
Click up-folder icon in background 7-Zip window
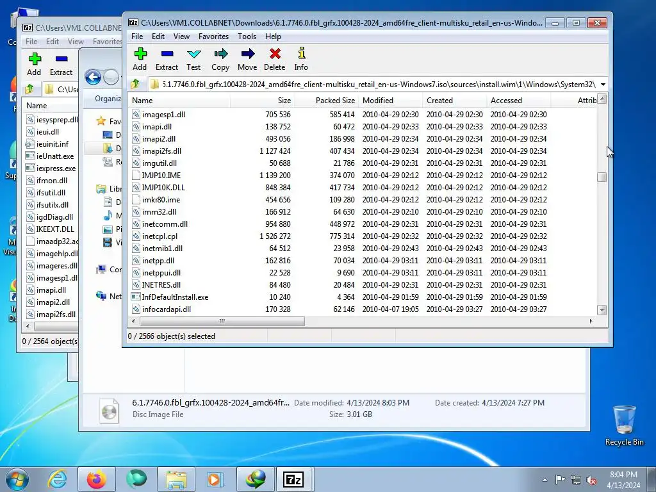29,89
